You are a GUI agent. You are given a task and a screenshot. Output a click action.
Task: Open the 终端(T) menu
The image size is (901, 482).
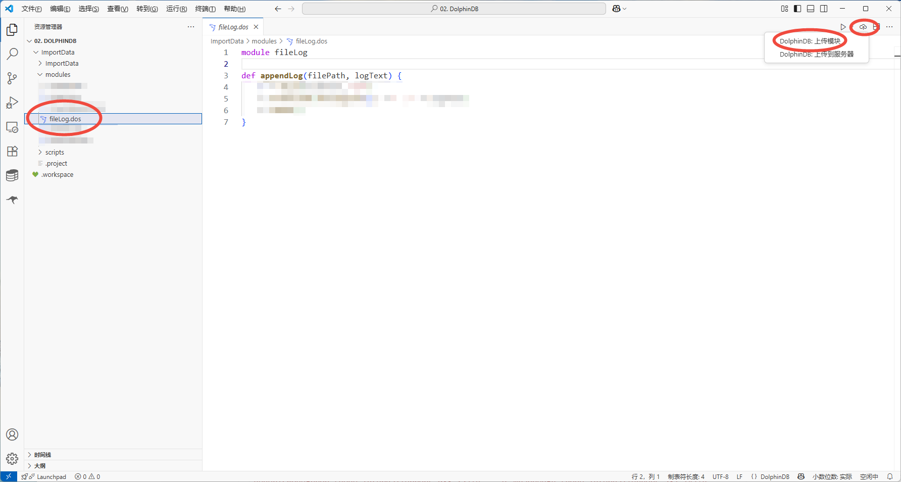[x=205, y=9]
